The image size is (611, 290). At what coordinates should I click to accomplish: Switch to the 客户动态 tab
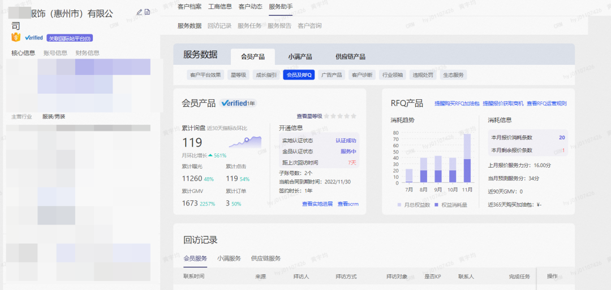click(x=250, y=7)
